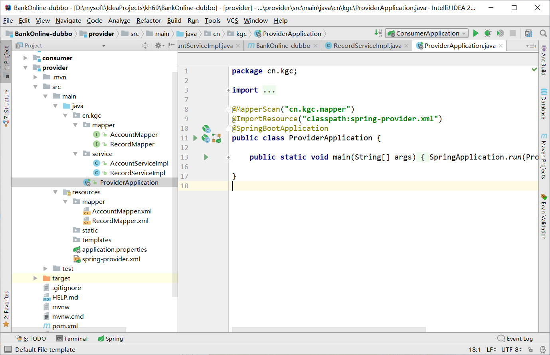The height and width of the screenshot is (355, 550).
Task: Open the Ant Build side panel
Action: [x=544, y=60]
